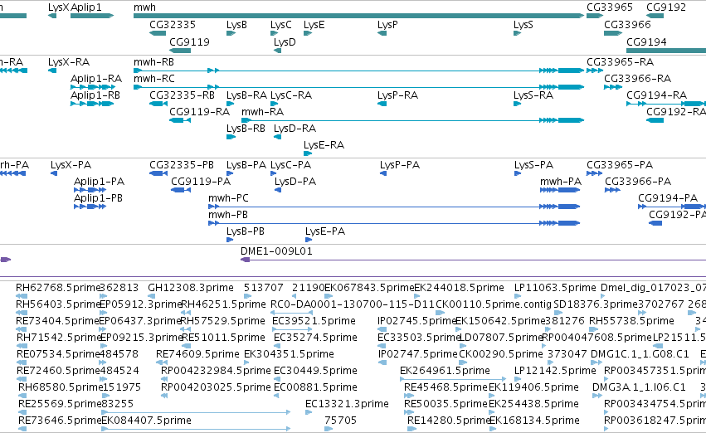Select protein mwh-PA

tap(560, 190)
